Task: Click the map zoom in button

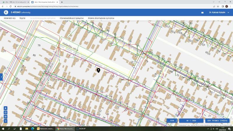Action: pos(6,112)
